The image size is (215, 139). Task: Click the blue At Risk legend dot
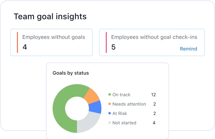110,114
